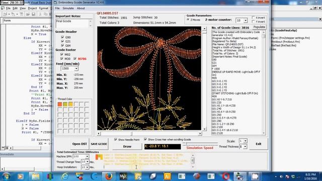Select Form1 (Frm2stepper settings.frm) in project tree
The width and height of the screenshot is (322, 181).
(290, 38)
